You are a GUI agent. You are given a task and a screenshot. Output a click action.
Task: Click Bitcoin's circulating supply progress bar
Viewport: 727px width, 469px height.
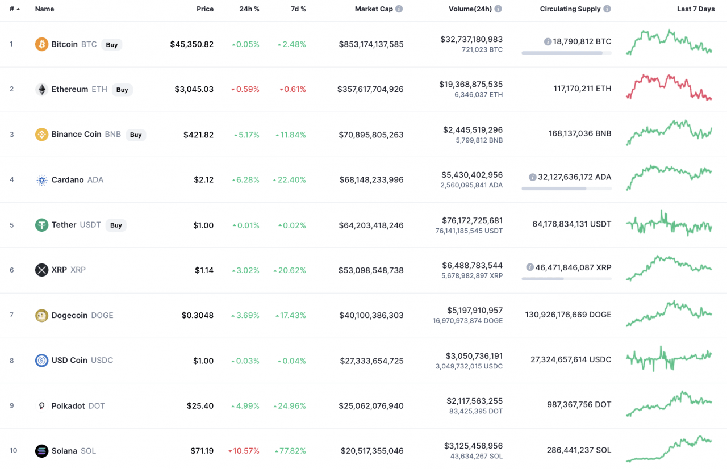(x=567, y=53)
